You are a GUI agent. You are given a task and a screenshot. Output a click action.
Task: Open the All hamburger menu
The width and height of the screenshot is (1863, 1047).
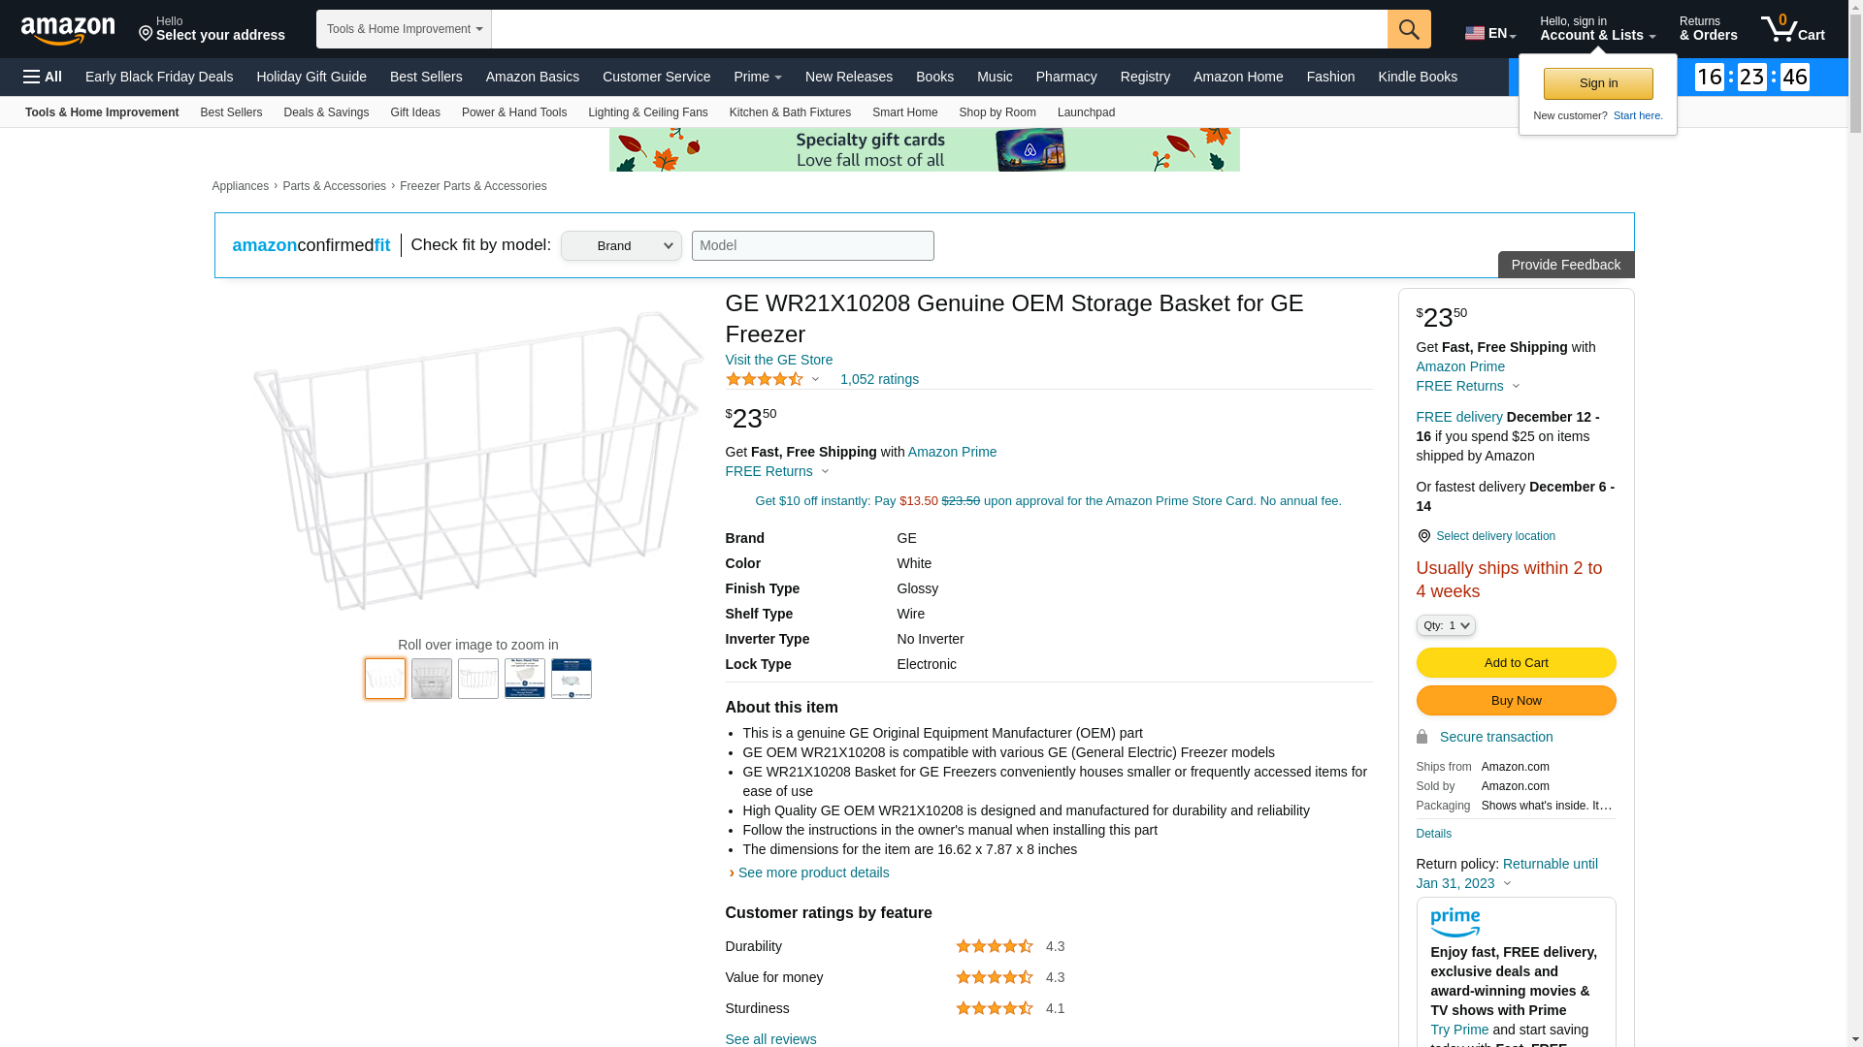pos(43,77)
